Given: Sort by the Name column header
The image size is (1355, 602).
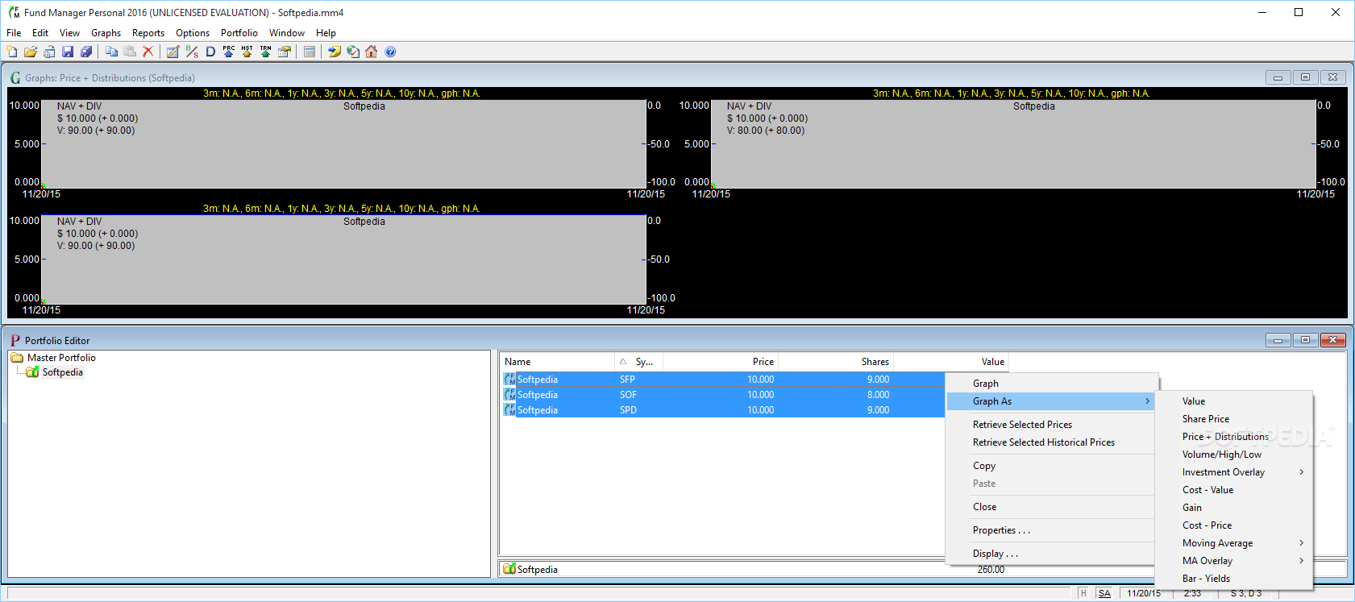Looking at the screenshot, I should [x=557, y=362].
